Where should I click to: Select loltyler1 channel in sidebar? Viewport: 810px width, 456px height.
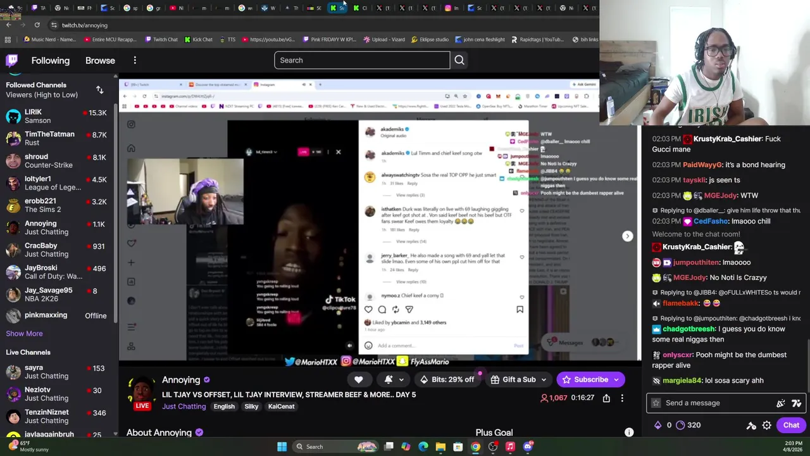[x=57, y=183]
